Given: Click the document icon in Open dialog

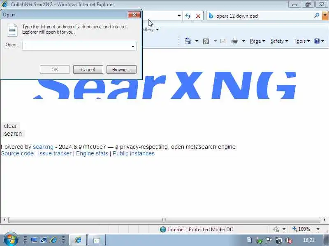Looking at the screenshot, I should (12, 30).
